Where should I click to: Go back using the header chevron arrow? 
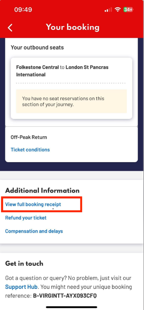point(10,28)
